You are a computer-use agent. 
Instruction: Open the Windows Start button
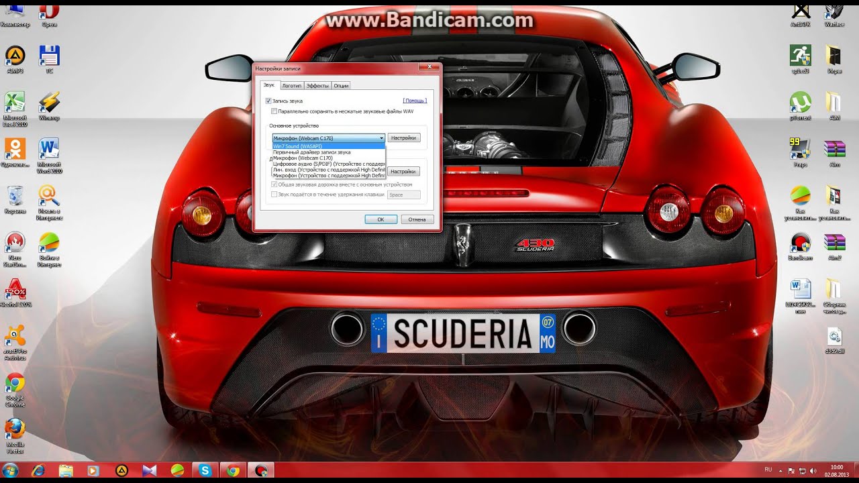(x=11, y=471)
